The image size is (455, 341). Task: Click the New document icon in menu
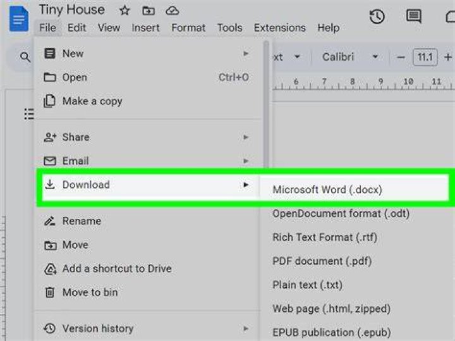[50, 53]
